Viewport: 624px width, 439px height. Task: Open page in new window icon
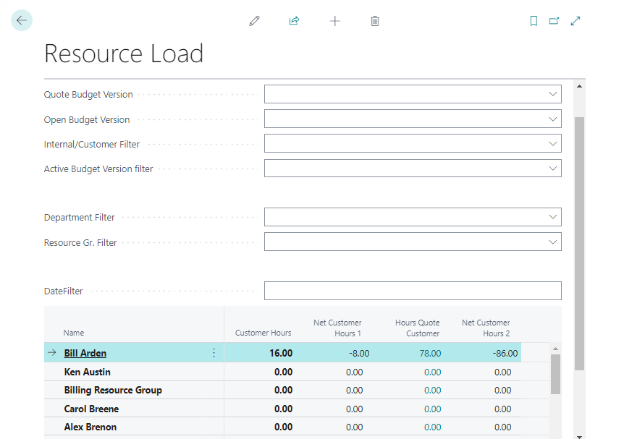pos(554,21)
